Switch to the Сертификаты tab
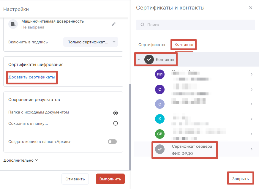The image size is (259, 189). [151, 45]
